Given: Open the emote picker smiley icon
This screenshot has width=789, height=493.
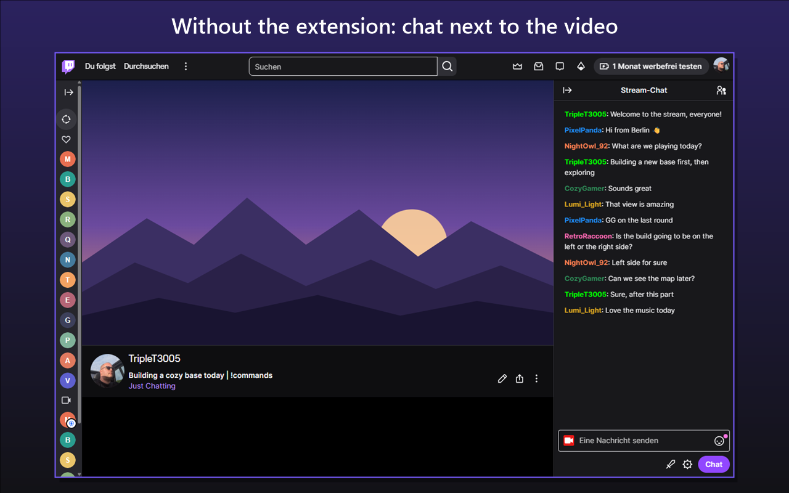Looking at the screenshot, I should coord(719,441).
